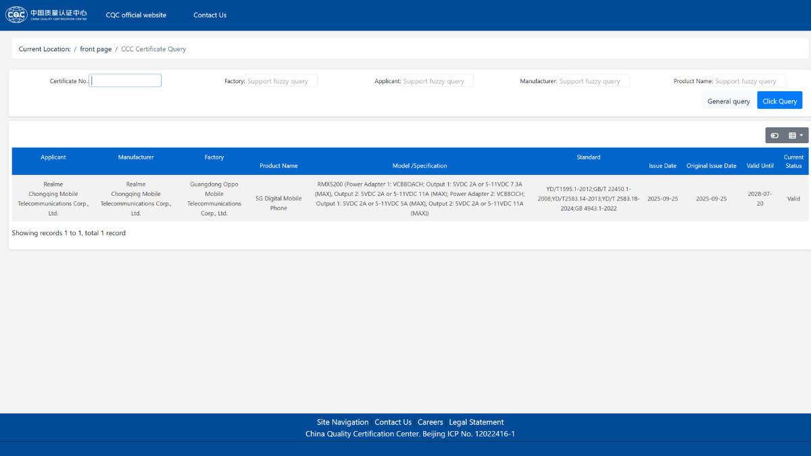Select the Guangdong Oppo Mobile factory cell
The image size is (811, 456).
click(214, 199)
